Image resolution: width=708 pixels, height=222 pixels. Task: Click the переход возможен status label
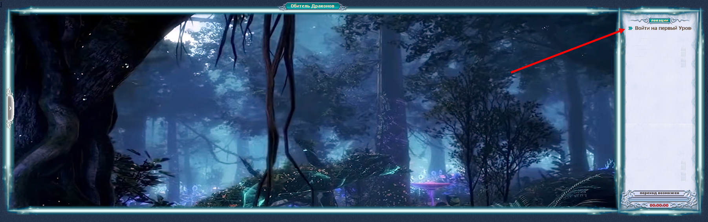659,193
